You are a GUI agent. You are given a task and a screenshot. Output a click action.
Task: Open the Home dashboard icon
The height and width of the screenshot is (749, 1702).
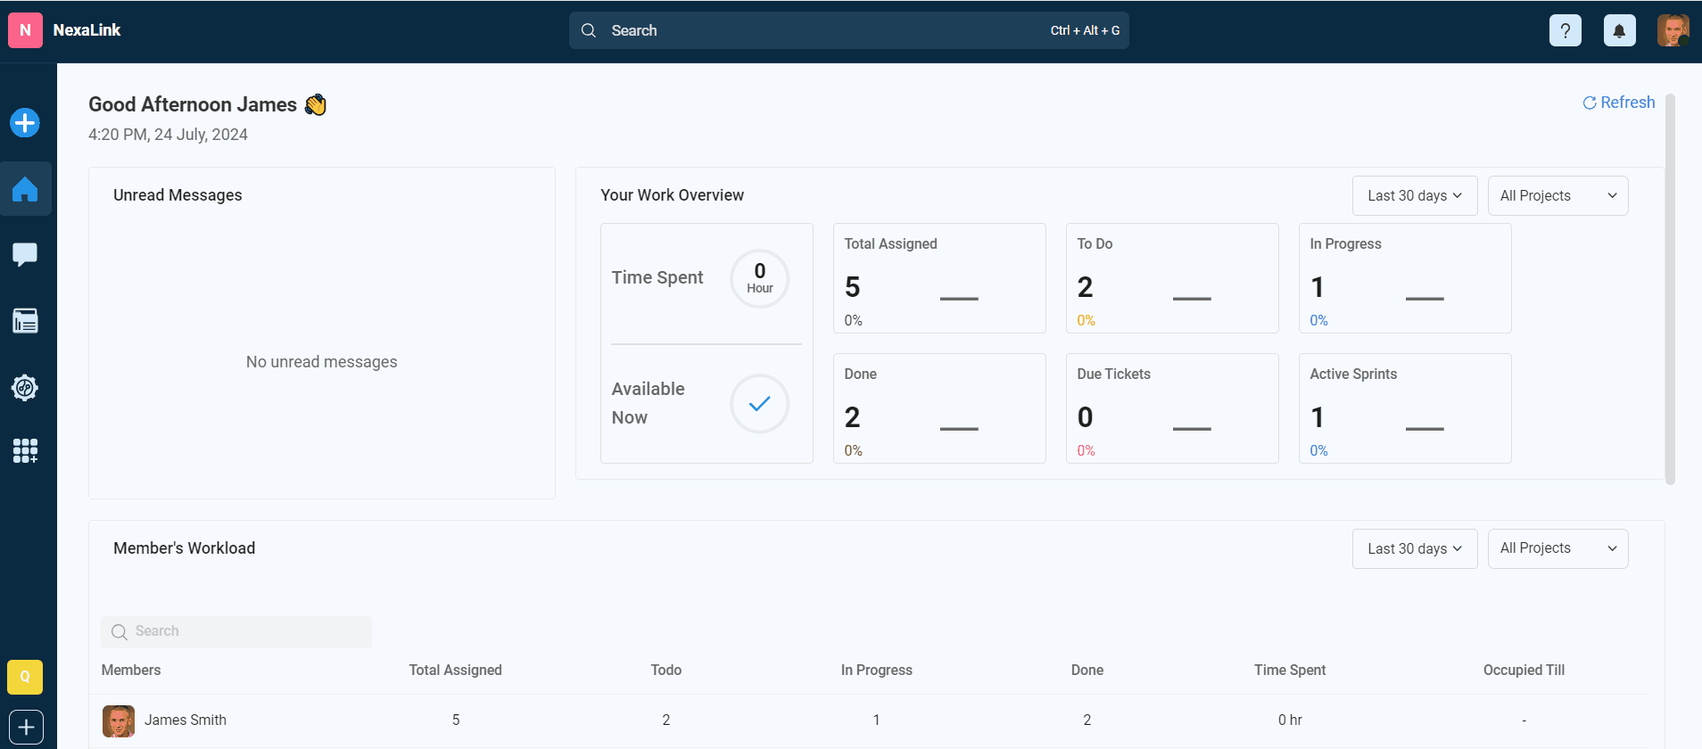click(x=25, y=189)
